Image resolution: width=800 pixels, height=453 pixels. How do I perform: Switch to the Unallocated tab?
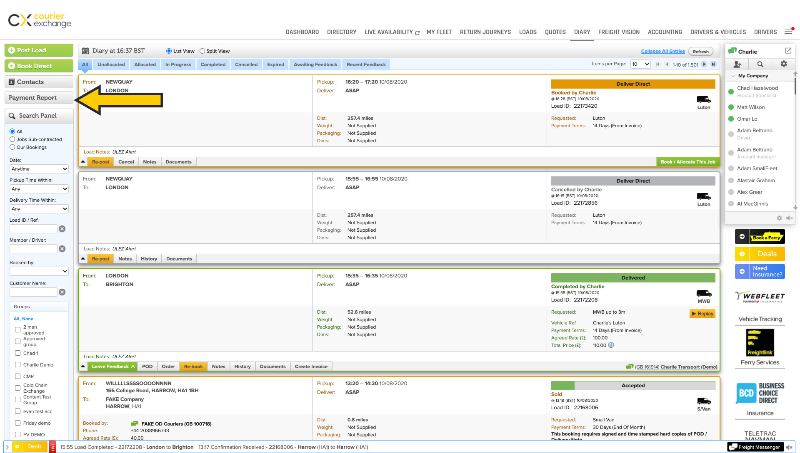coord(111,64)
